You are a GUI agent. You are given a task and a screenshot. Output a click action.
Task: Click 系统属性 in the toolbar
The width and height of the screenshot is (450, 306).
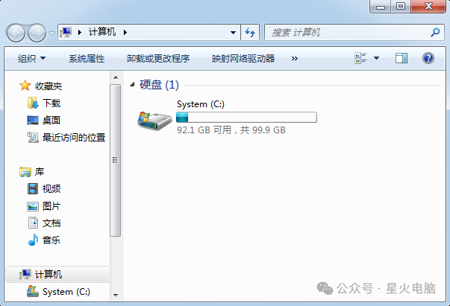[87, 59]
